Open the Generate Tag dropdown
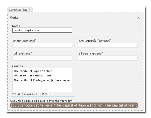Viewport: 151px width, 118px height. [x=20, y=10]
